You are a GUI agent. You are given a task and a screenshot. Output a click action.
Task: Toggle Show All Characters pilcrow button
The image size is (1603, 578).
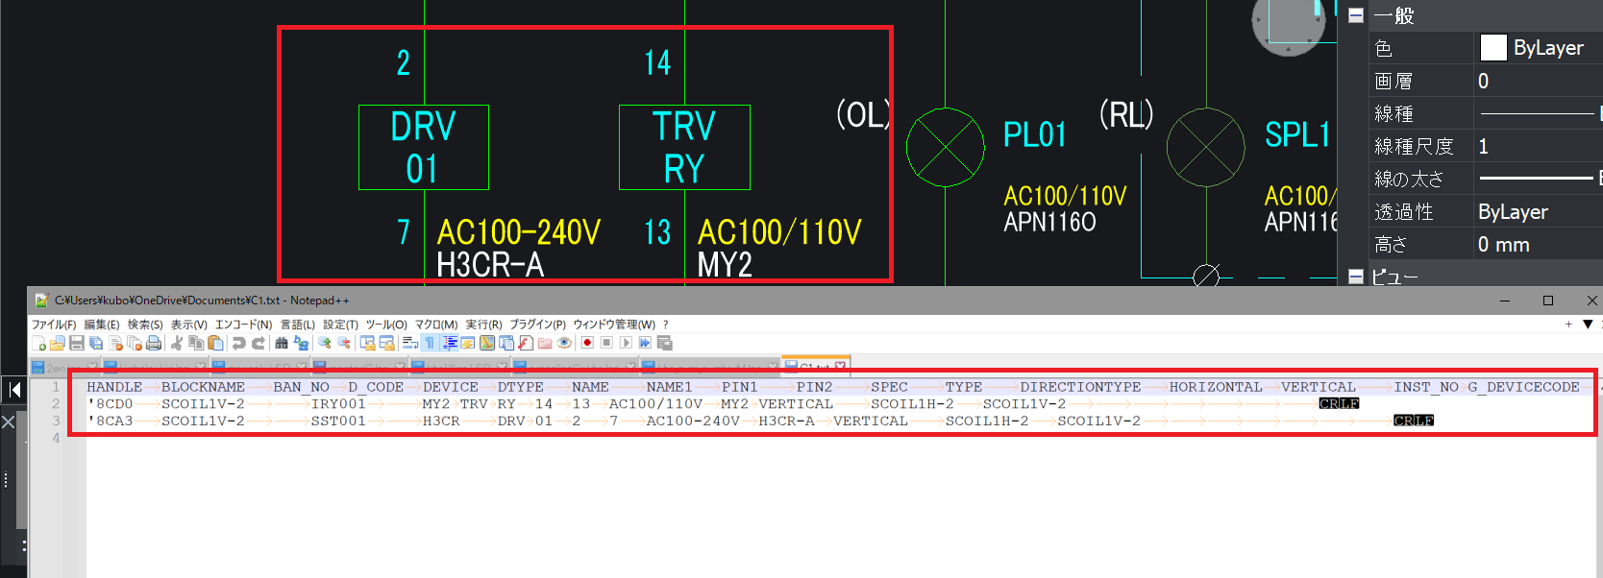coord(430,343)
